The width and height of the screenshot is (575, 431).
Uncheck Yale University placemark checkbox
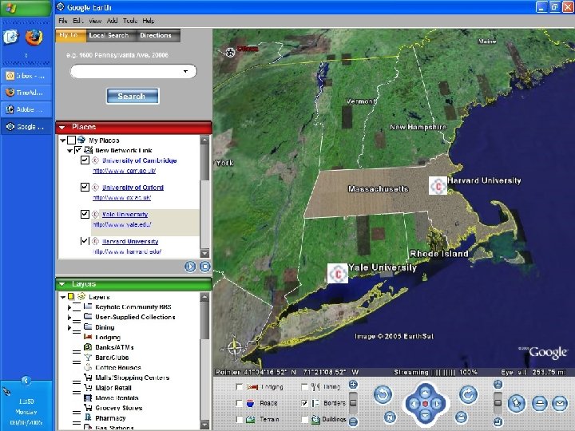point(85,214)
